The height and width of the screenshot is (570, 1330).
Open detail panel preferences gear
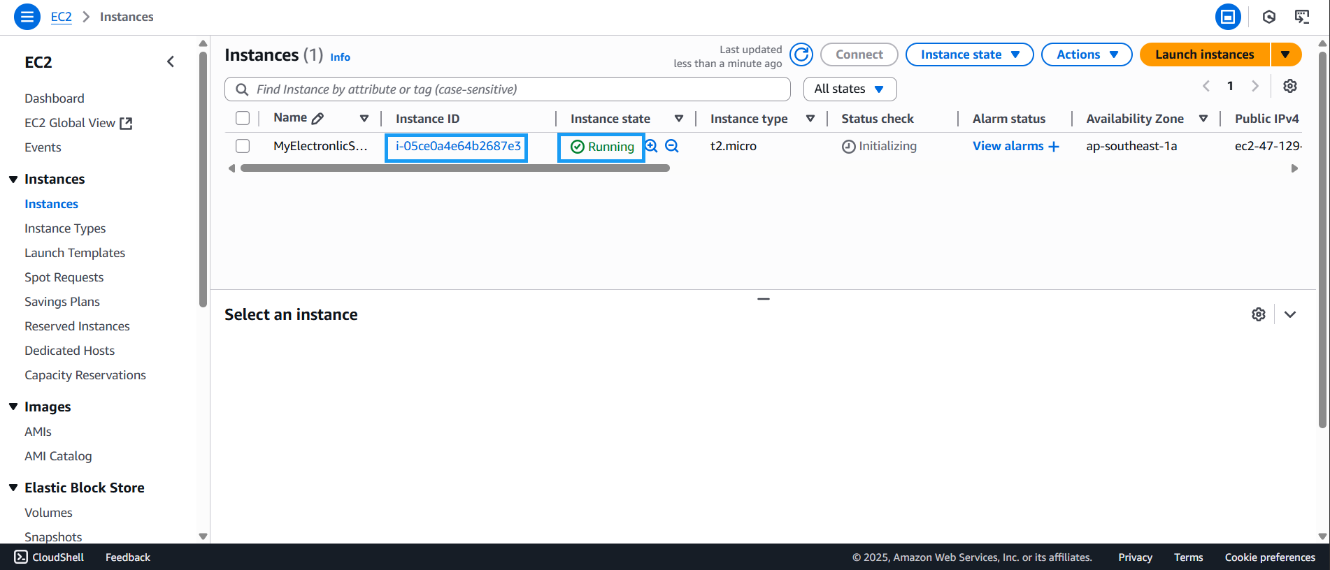pyautogui.click(x=1259, y=314)
